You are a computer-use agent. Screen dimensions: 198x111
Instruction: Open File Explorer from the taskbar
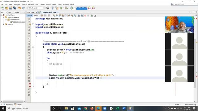(66, 108)
